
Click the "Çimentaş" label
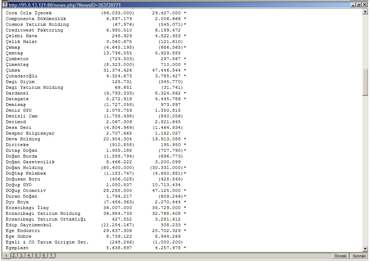pos(17,64)
